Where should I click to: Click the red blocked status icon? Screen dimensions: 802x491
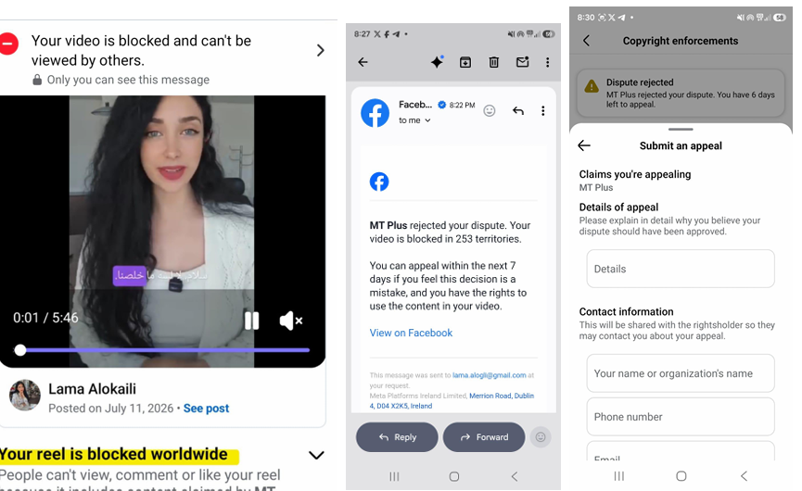point(8,44)
